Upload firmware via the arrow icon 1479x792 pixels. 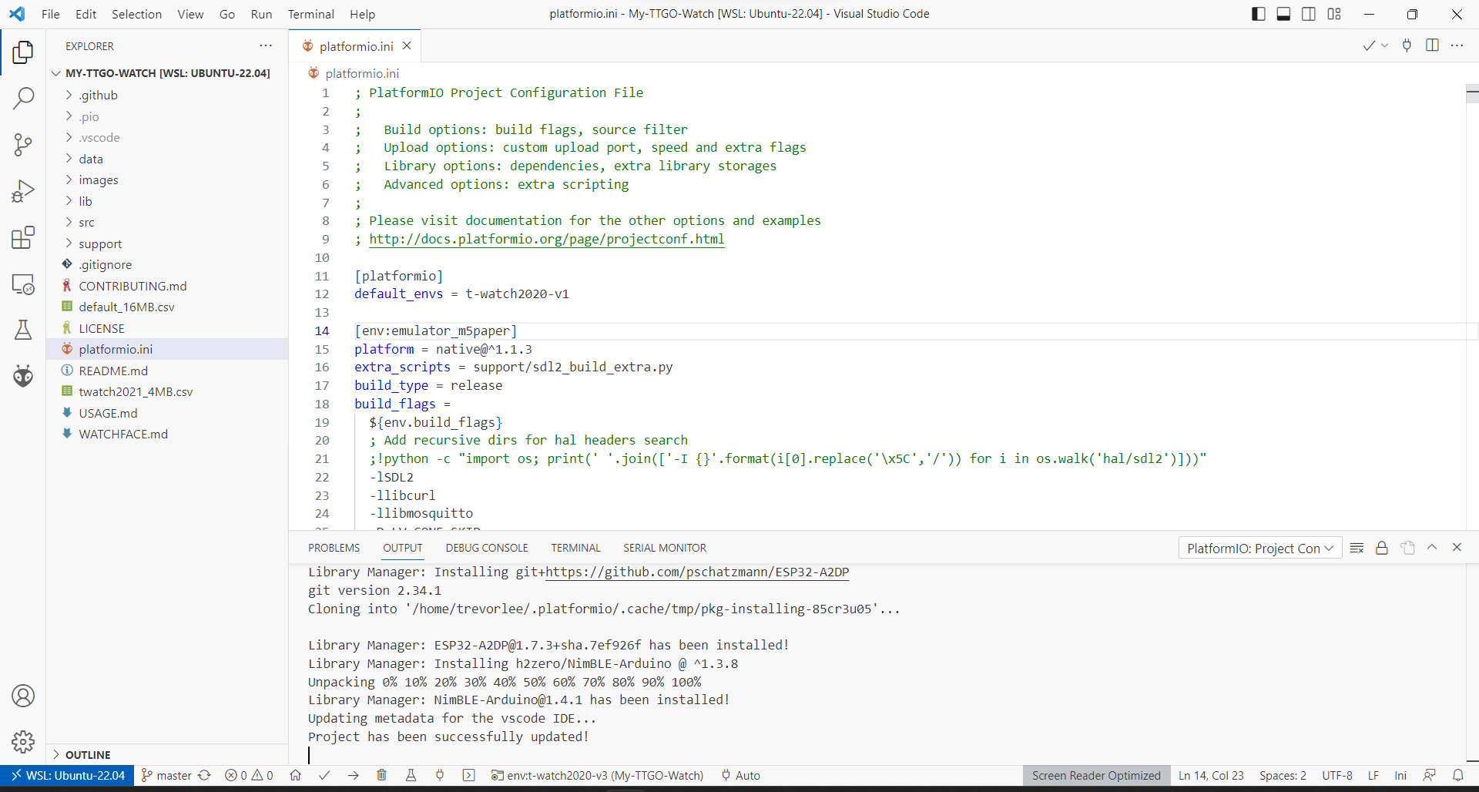[354, 775]
